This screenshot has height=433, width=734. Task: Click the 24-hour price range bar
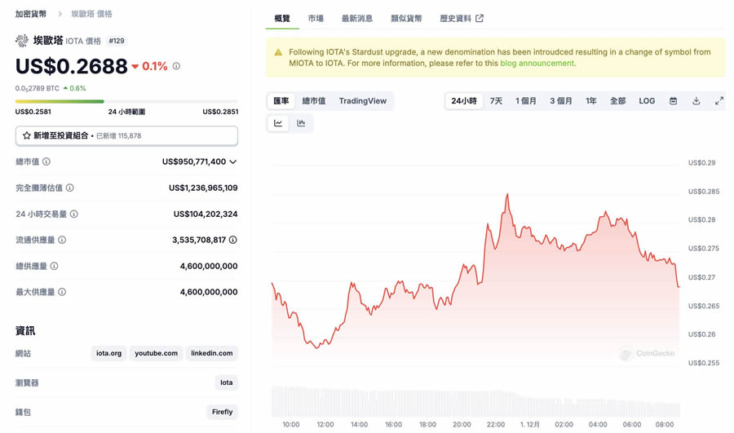tap(126, 102)
